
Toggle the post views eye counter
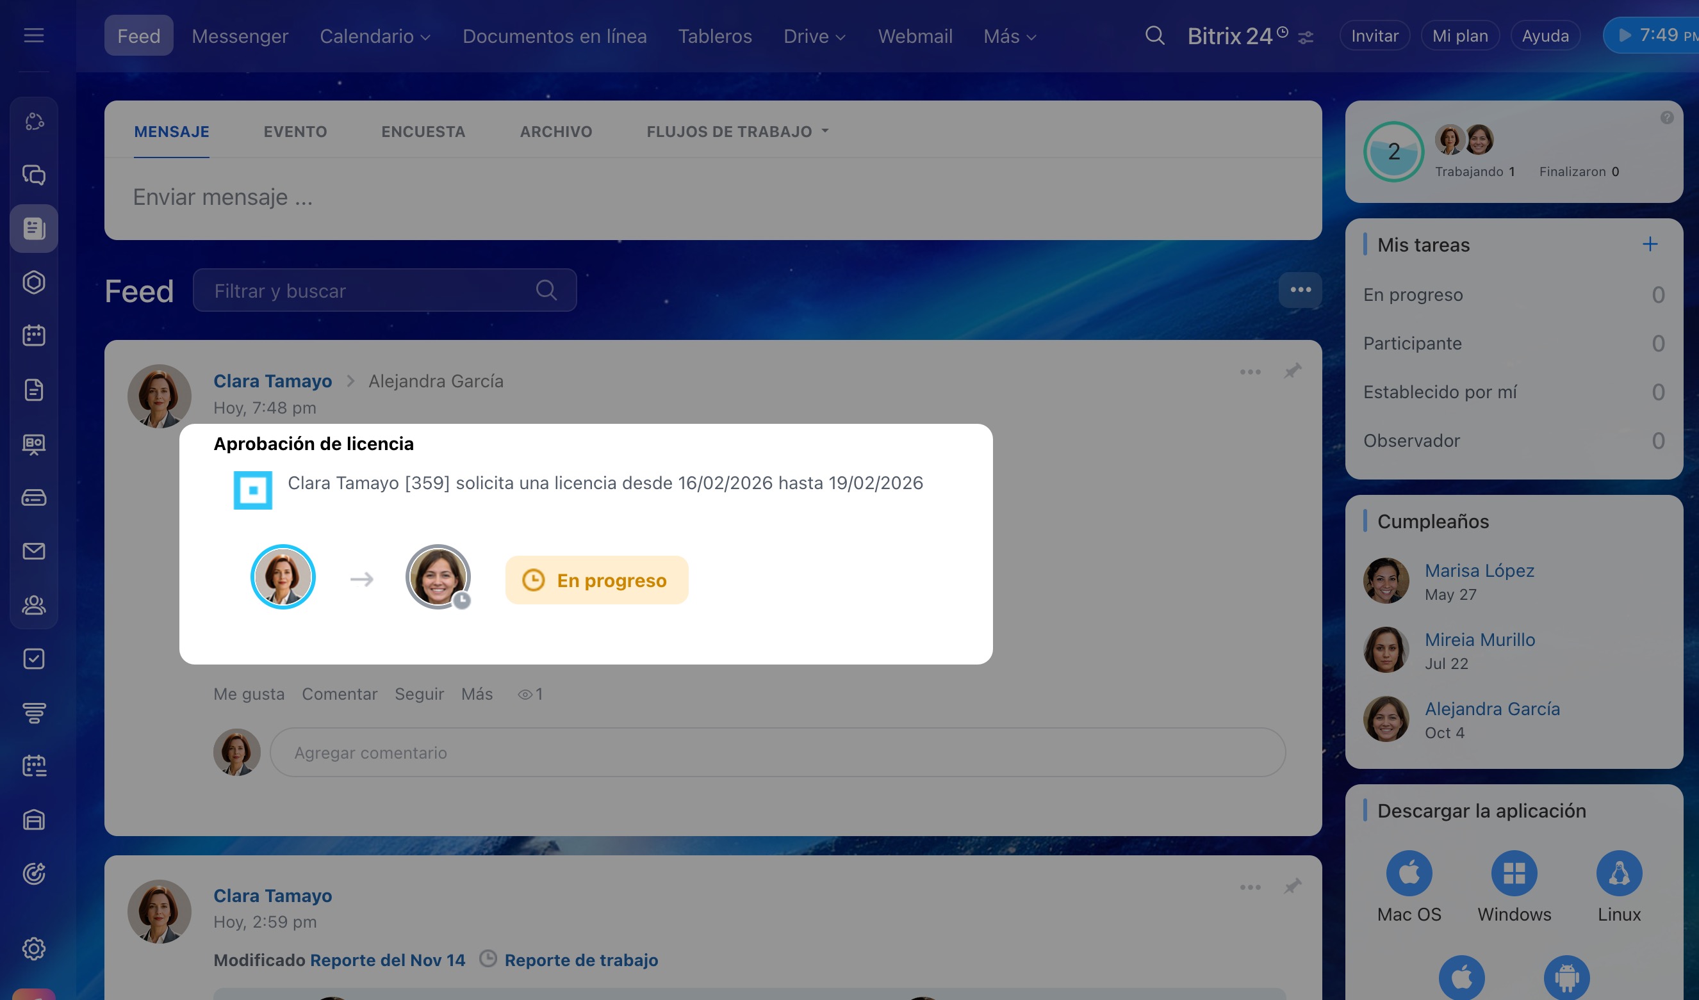530,694
